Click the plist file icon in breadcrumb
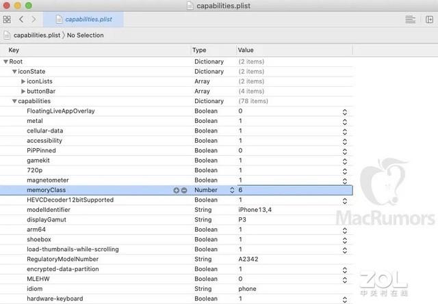 coord(7,35)
